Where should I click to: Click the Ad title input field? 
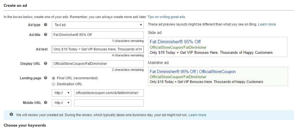(x=98, y=35)
